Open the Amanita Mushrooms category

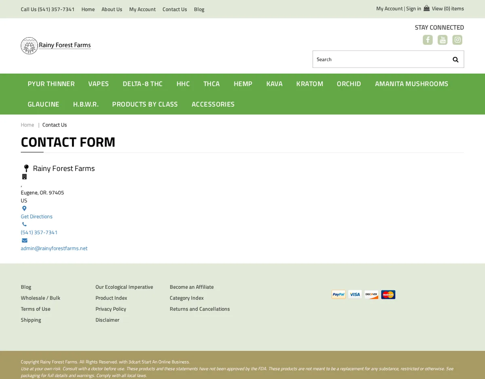coord(411,84)
